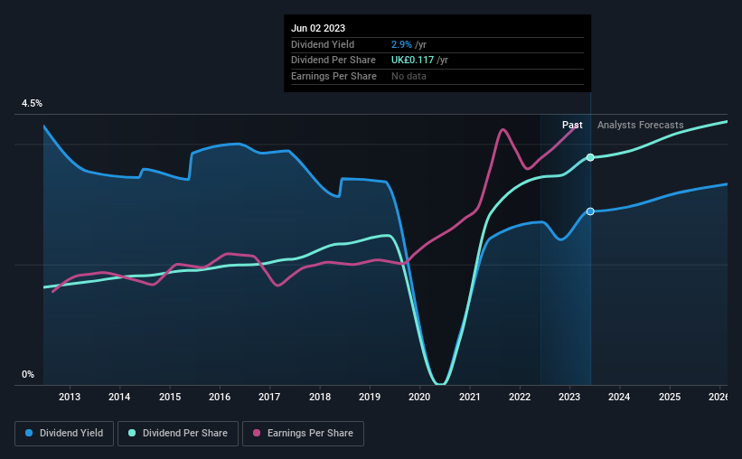Click the 'Dividend Per Share' tooltip row label
The image size is (742, 459).
point(333,61)
